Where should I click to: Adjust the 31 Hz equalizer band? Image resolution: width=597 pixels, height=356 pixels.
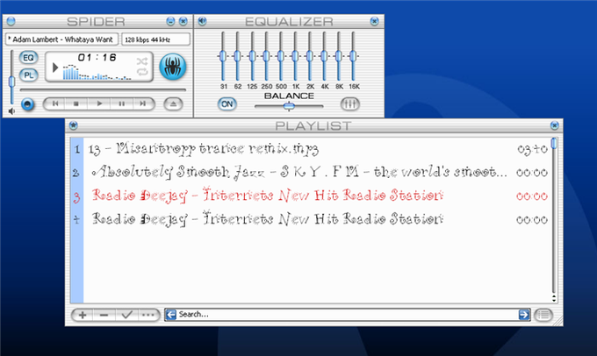tap(223, 56)
